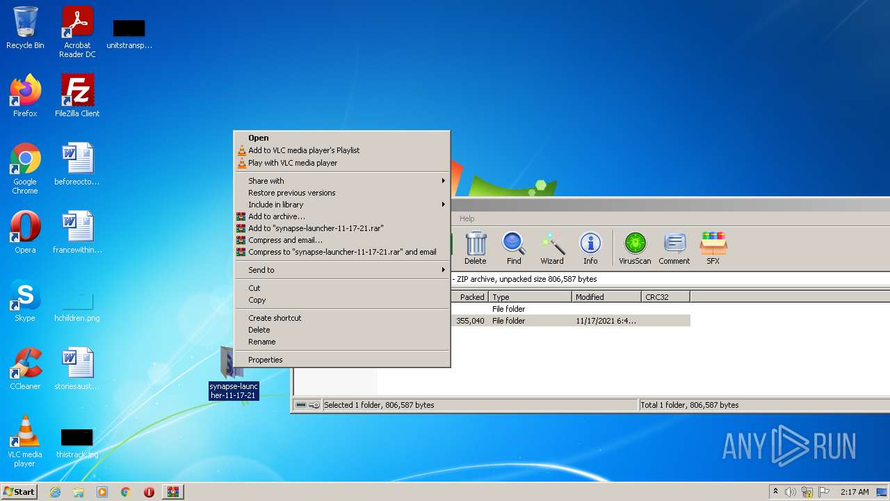
Task: Choose Compress and email... entry
Action: (x=342, y=240)
